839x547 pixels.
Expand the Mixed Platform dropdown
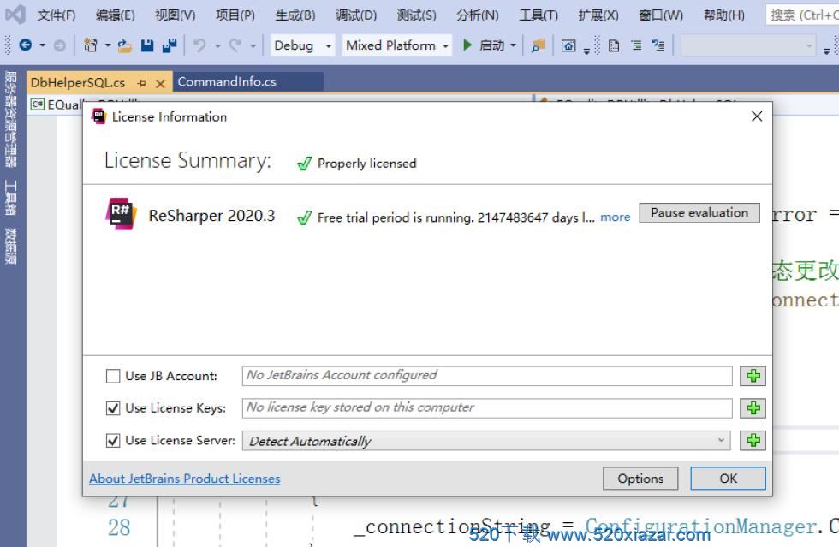(397, 45)
